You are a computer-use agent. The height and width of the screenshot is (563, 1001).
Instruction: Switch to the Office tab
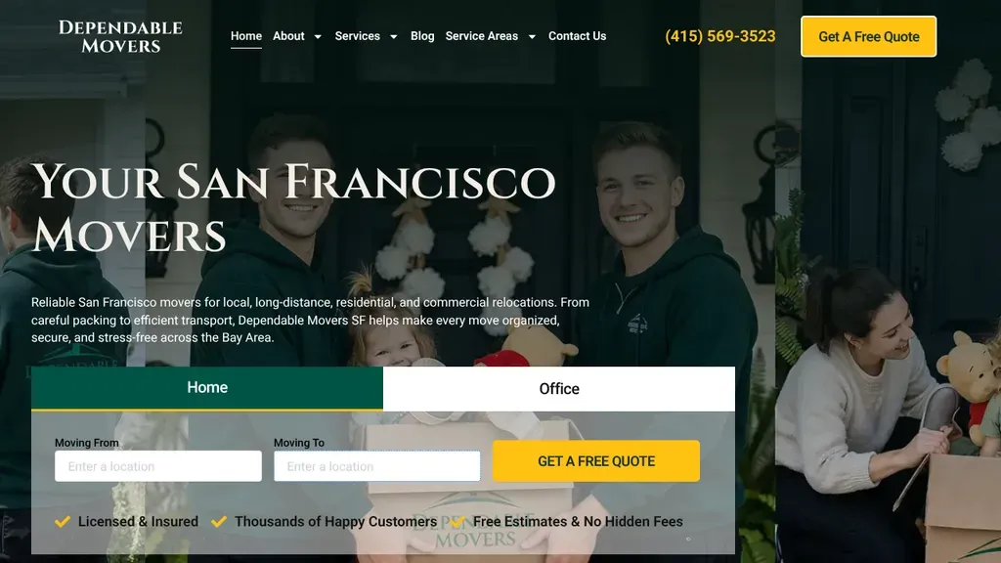pos(559,389)
